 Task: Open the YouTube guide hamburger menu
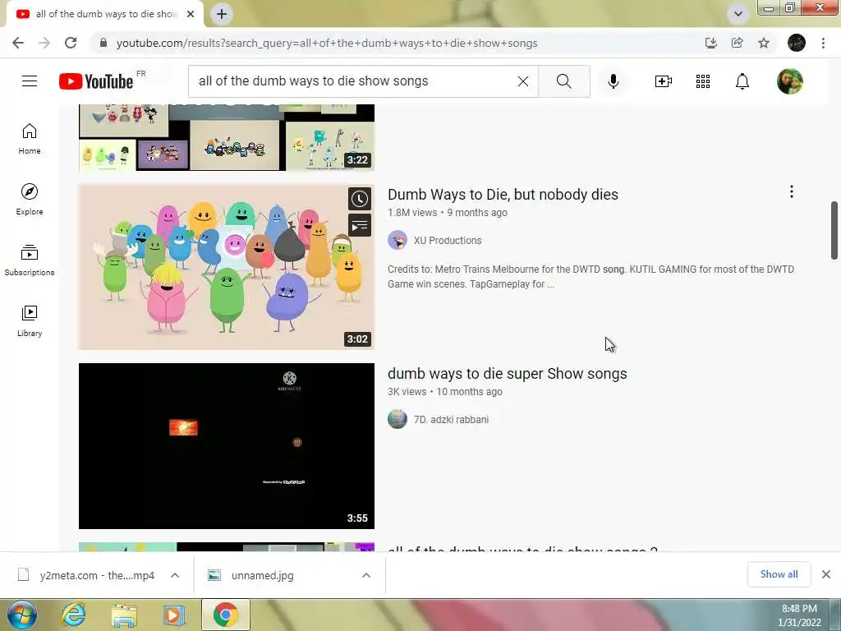click(30, 81)
